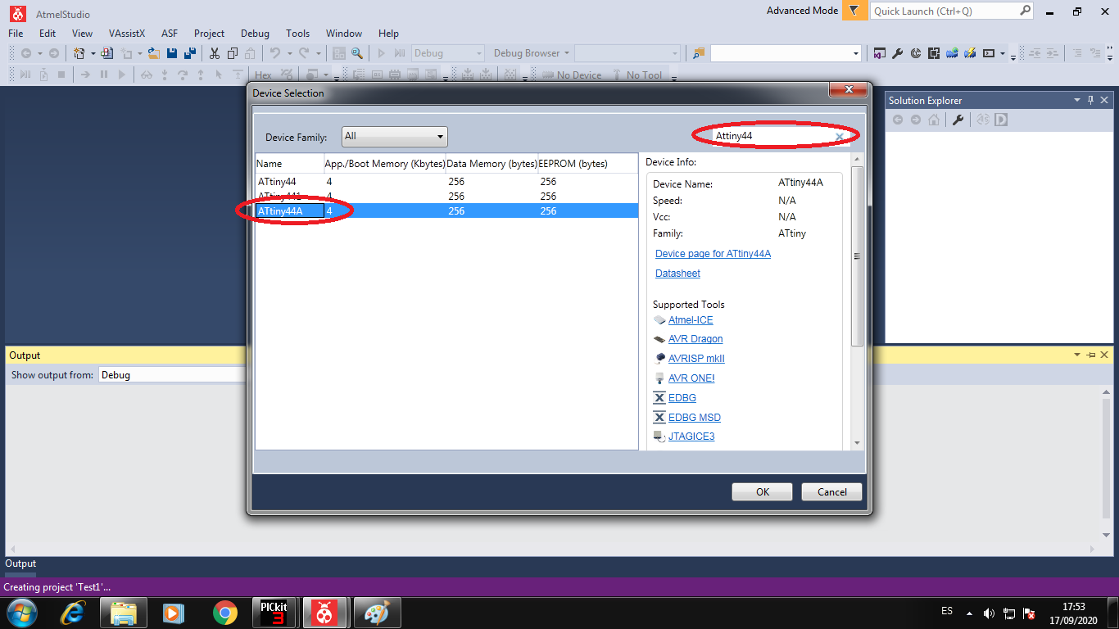
Task: Click the Advanced Mode filter funnel icon
Action: tap(854, 11)
